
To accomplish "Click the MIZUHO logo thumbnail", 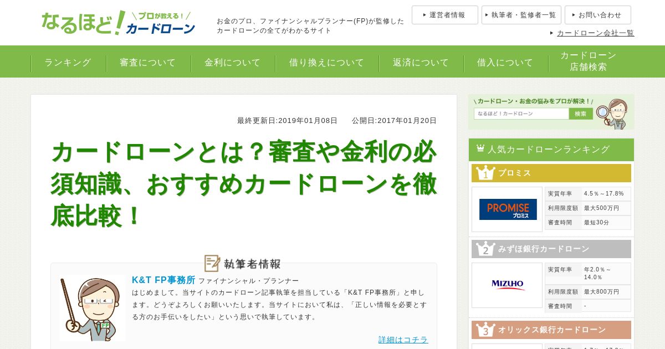I will click(x=507, y=285).
